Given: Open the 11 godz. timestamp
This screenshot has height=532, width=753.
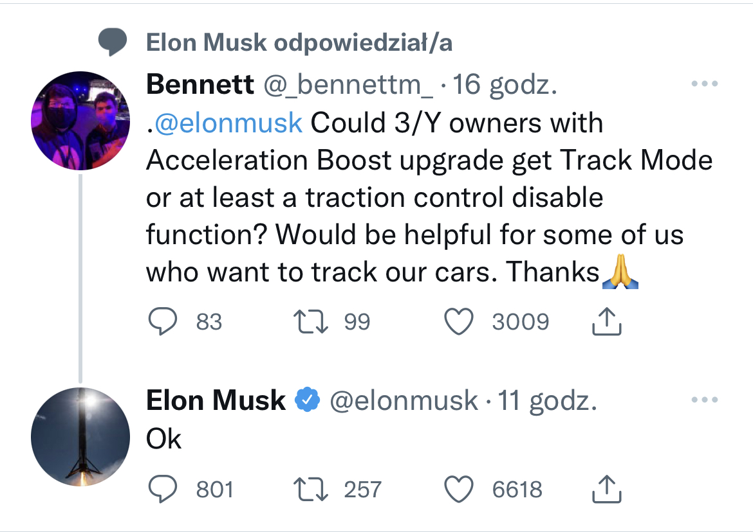Looking at the screenshot, I should pyautogui.click(x=547, y=401).
